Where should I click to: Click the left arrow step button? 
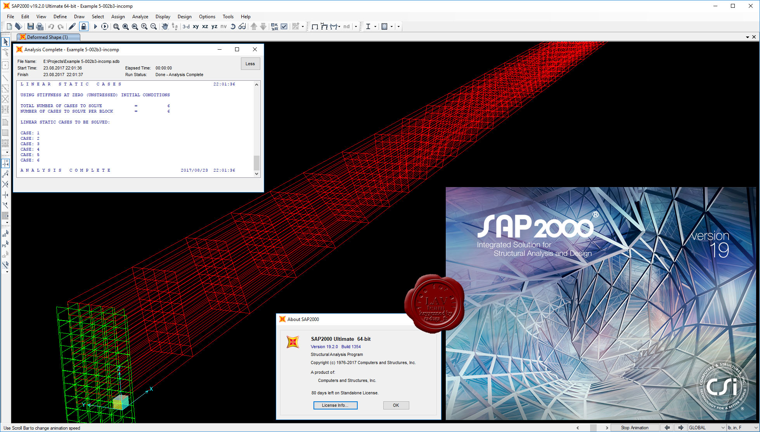pos(667,428)
